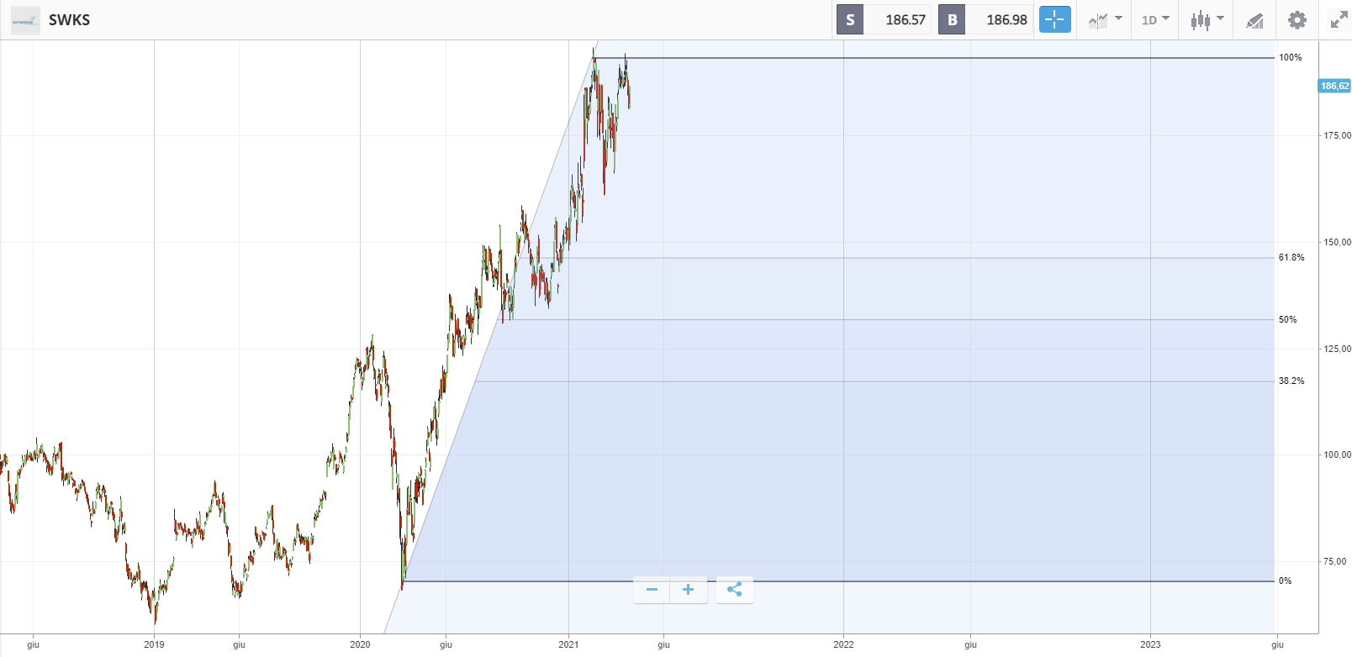Open the drawing tools pencil icon
1352x657 pixels.
click(x=1254, y=20)
